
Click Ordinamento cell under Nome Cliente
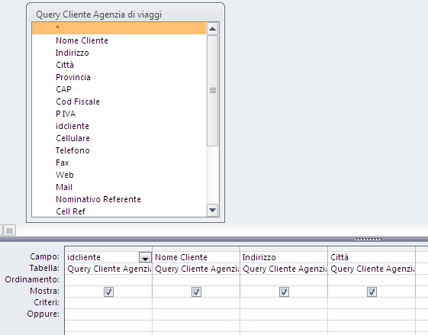pyautogui.click(x=196, y=280)
